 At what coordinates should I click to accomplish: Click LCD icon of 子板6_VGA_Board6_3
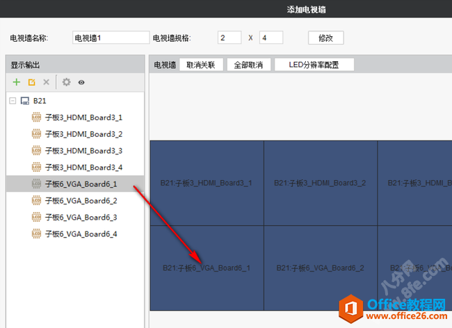coord(36,218)
